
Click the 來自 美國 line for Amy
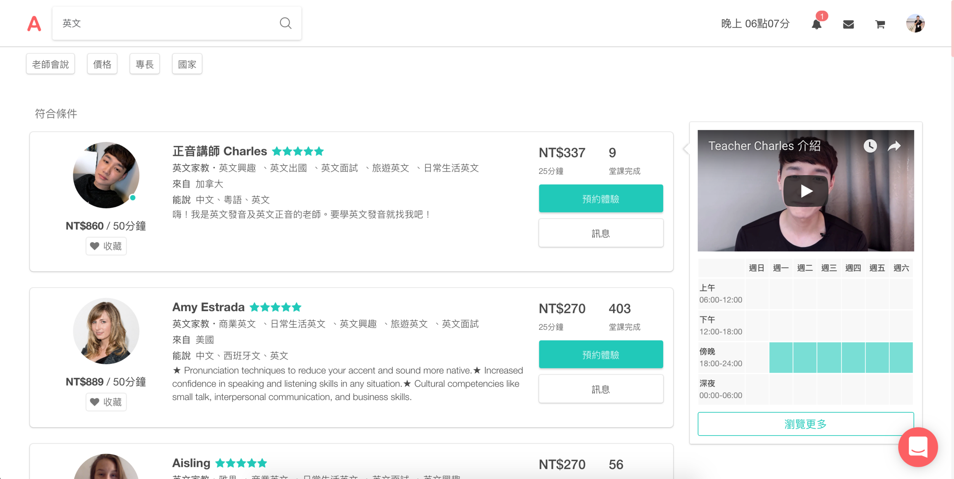(193, 340)
